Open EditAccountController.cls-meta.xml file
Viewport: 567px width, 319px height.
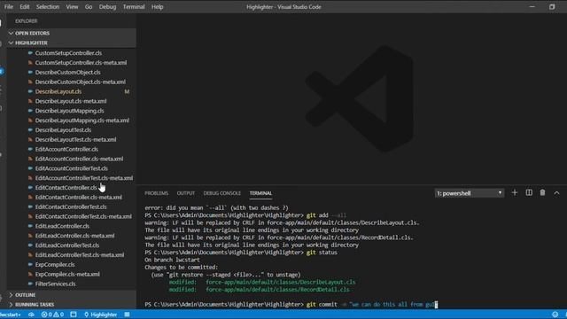[x=79, y=159]
